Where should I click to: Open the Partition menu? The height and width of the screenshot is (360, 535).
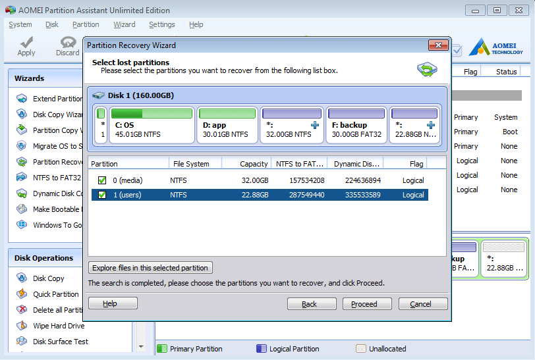pyautogui.click(x=86, y=24)
